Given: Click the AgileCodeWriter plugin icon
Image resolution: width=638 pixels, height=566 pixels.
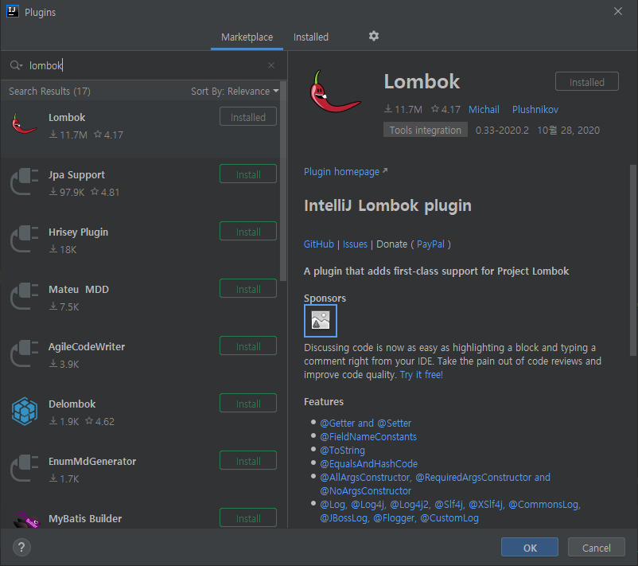Looking at the screenshot, I should tap(25, 354).
